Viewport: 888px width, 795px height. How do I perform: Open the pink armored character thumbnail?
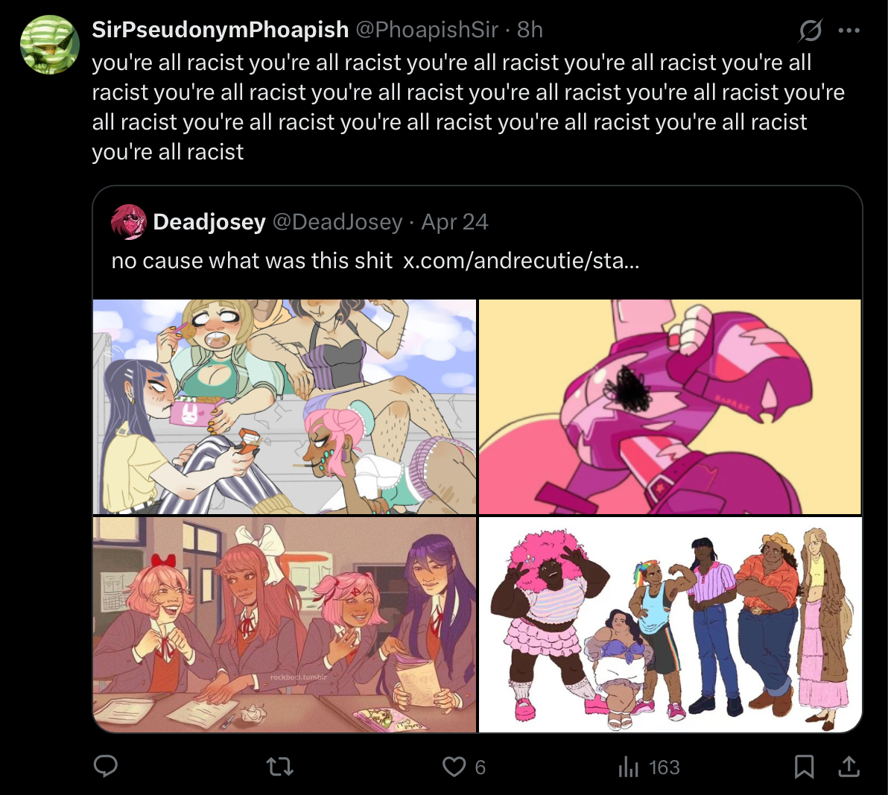670,407
